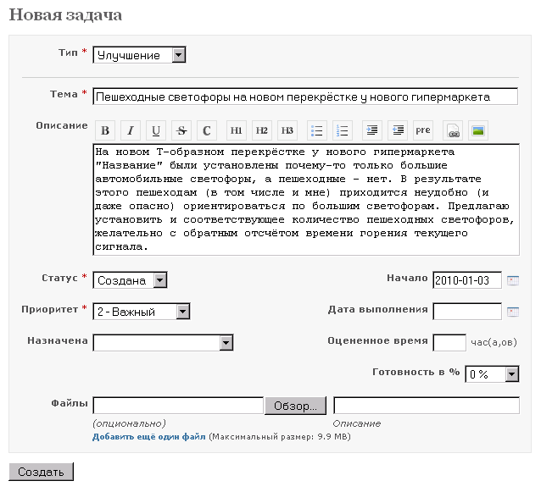Insert preformatted text with pre icon

coord(423,130)
